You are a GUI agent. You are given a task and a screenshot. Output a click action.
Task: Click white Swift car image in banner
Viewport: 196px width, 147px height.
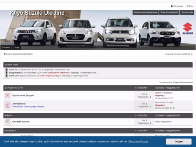coord(77,33)
